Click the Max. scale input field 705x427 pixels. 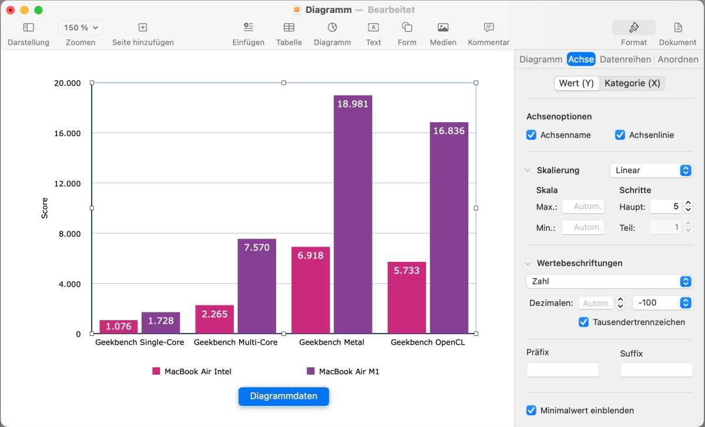583,207
